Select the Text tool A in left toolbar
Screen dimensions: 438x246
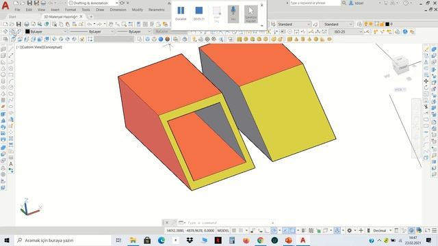tap(11, 164)
